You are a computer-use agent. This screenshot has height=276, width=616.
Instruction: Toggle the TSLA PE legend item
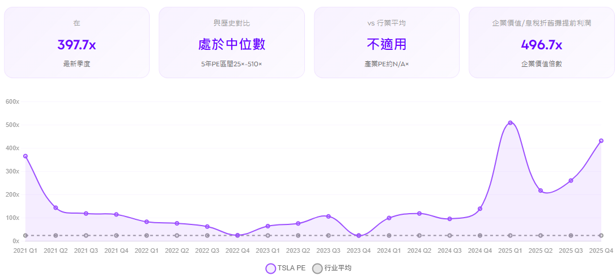pyautogui.click(x=286, y=269)
